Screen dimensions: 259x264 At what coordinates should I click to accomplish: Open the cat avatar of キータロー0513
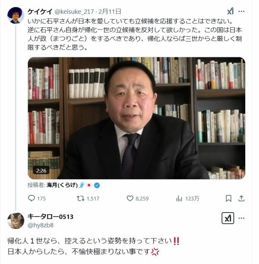[x=16, y=221]
